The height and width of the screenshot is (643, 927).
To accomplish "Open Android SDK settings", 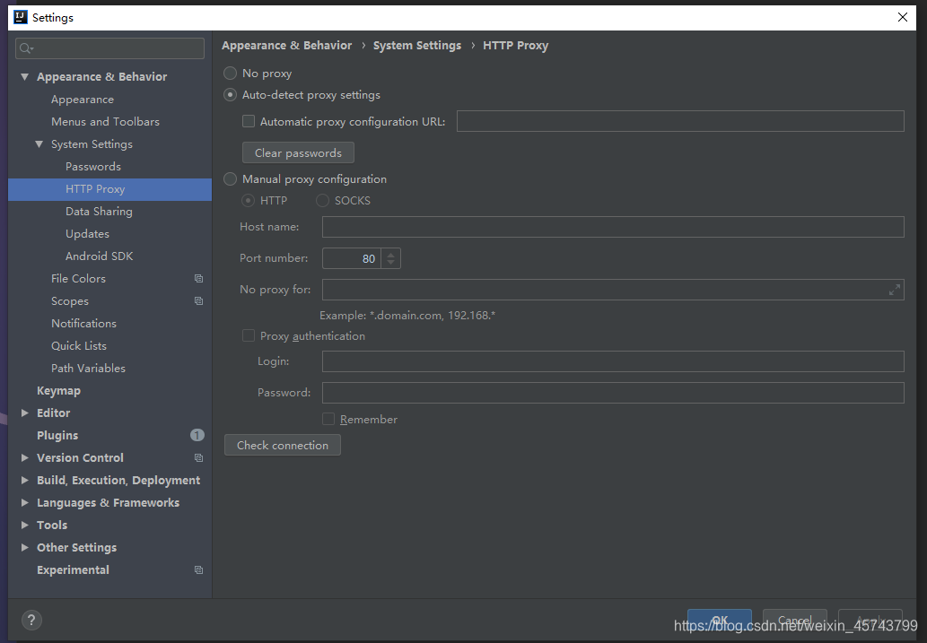I will pyautogui.click(x=99, y=256).
